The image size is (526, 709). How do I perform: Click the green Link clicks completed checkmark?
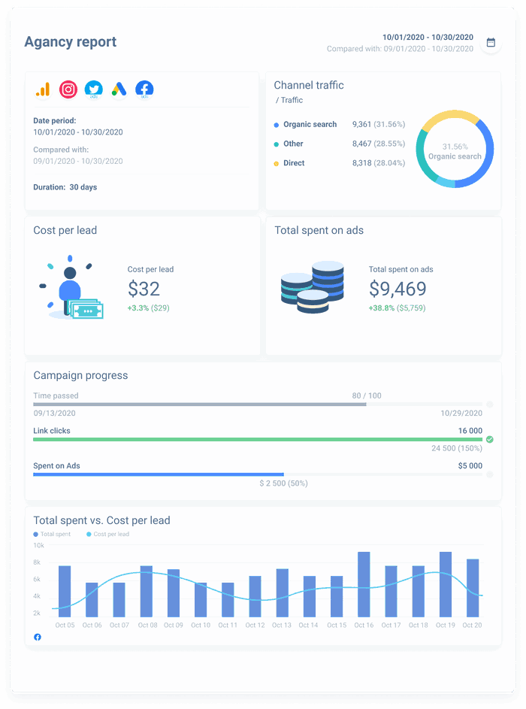[490, 439]
